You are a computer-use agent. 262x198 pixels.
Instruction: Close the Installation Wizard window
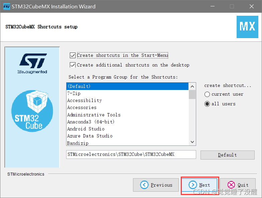coord(251,6)
